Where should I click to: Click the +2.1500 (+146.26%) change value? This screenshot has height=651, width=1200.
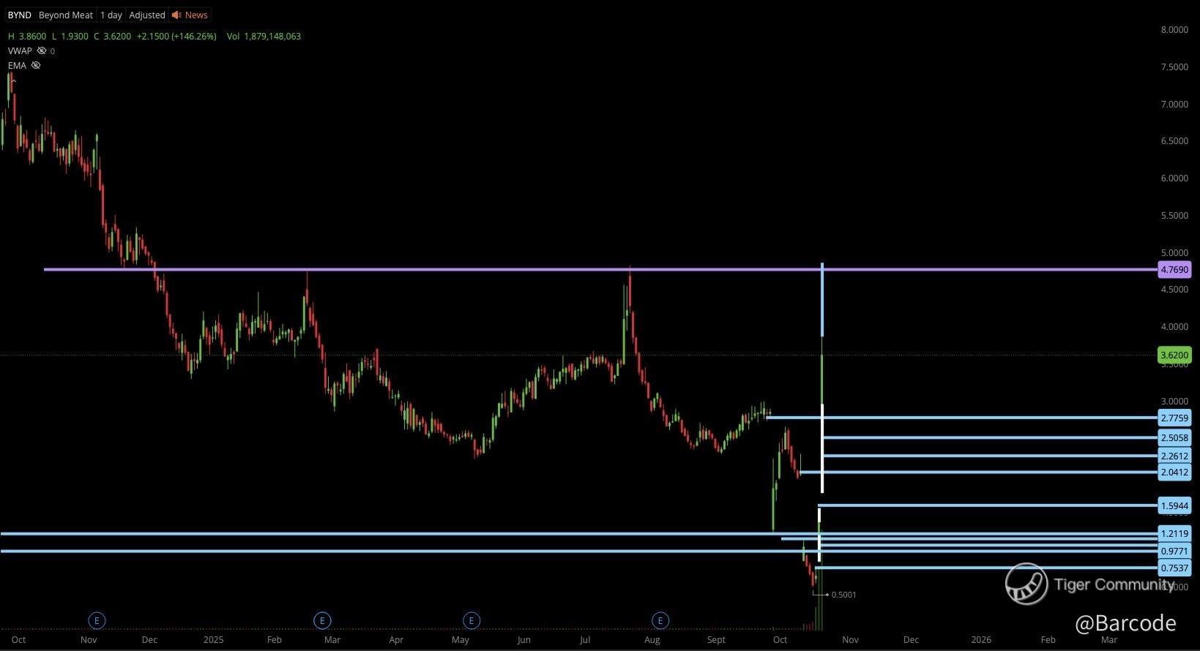point(176,36)
